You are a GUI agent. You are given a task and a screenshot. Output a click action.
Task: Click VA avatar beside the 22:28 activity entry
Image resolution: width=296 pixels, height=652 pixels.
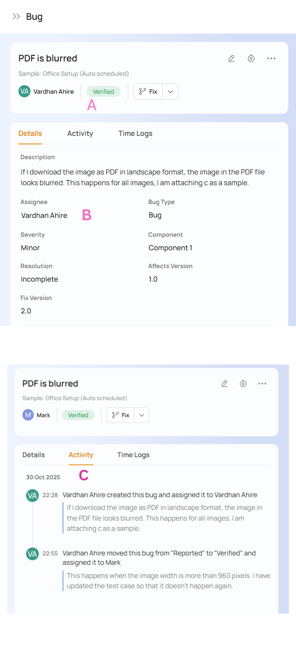coord(32,496)
